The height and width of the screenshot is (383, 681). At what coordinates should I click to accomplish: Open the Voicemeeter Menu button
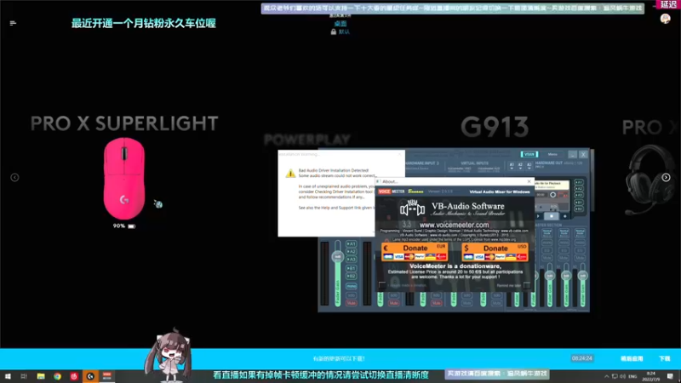coord(552,154)
